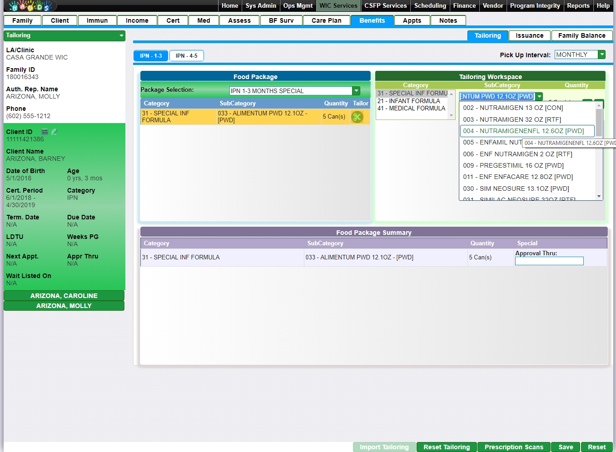Screen dimensions: 616x452
Task: Click the Approval Thru input field
Action: (549, 261)
